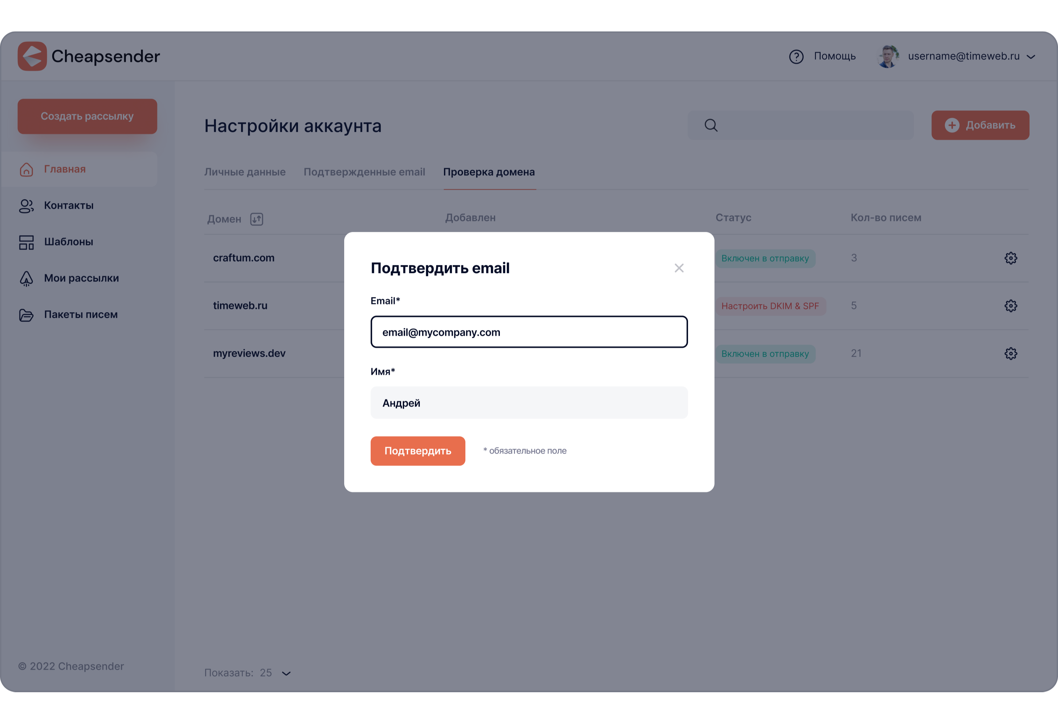Click the Помощь link text
Viewport: 1058px width, 724px height.
click(835, 57)
